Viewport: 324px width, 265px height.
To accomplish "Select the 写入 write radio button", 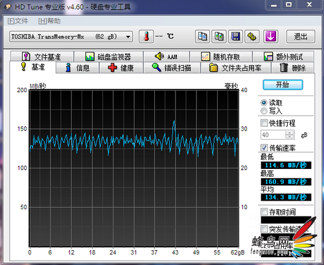I will (x=264, y=111).
